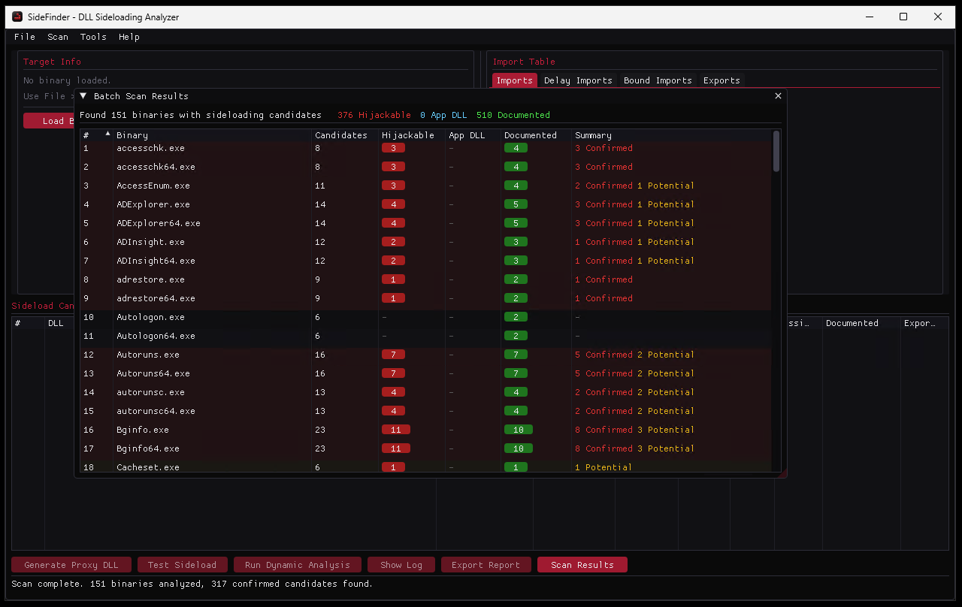Select the Cacheset.exe row

coord(426,467)
